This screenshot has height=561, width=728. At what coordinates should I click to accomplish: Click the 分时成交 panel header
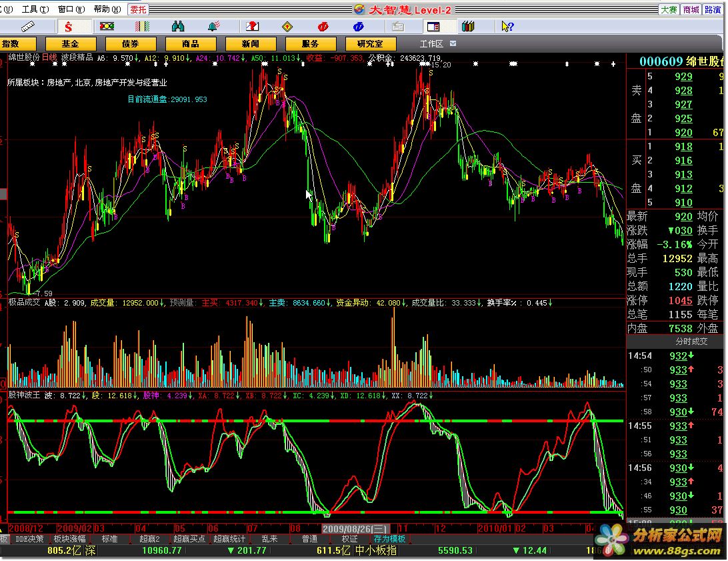(x=691, y=342)
